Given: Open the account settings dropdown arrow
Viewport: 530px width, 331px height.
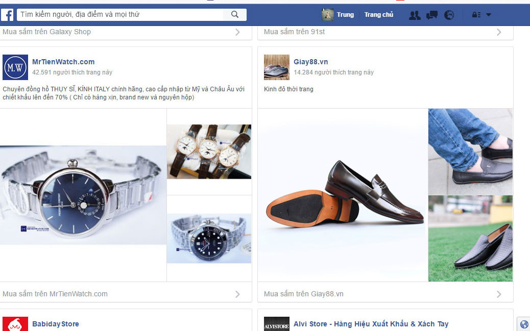Looking at the screenshot, I should click(x=489, y=15).
